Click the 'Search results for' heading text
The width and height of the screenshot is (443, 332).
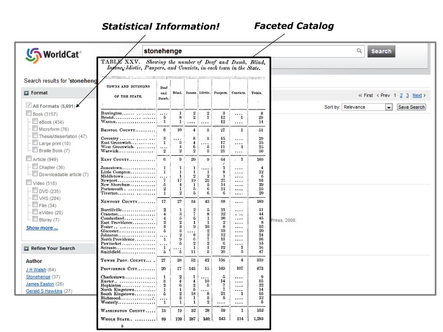coord(45,81)
